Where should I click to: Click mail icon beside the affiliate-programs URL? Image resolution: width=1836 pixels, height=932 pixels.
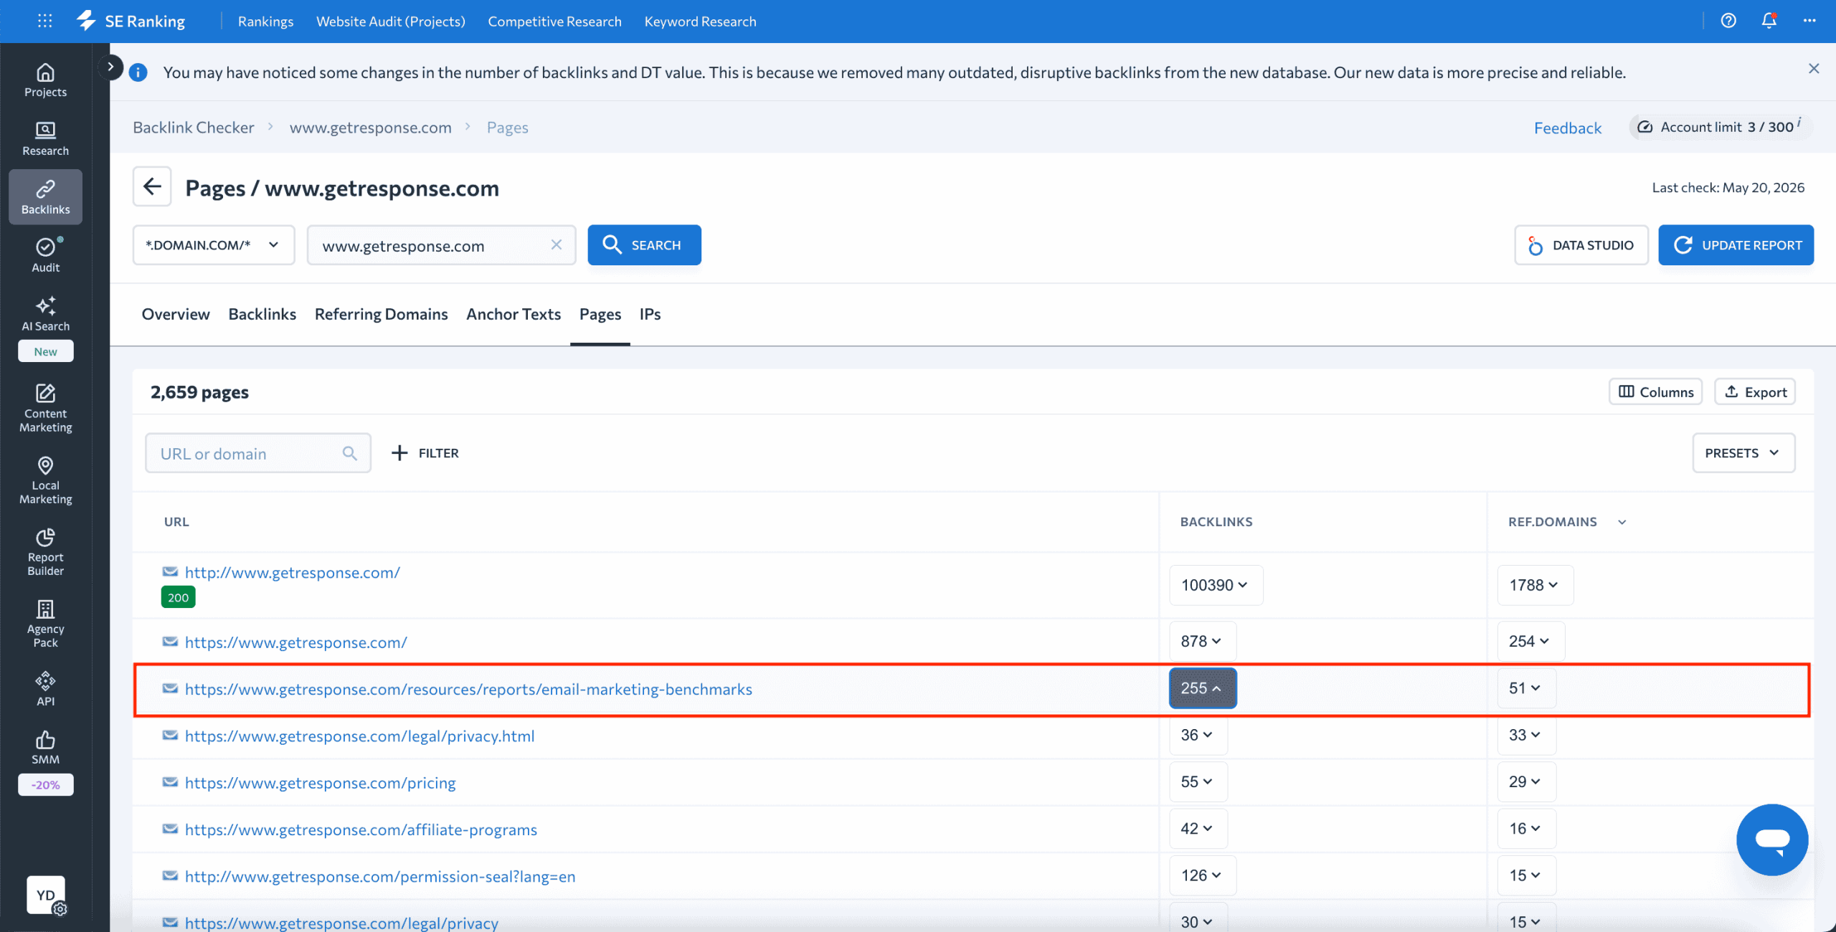point(170,828)
